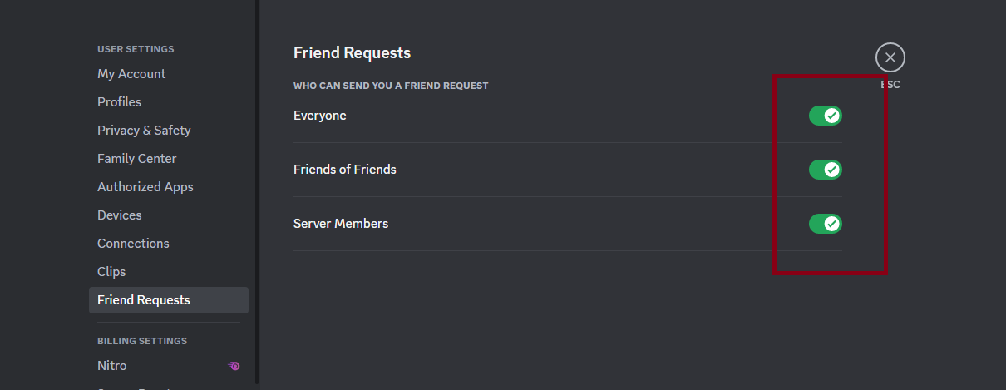Open Nitro billing settings
1006x390 pixels.
(x=112, y=366)
